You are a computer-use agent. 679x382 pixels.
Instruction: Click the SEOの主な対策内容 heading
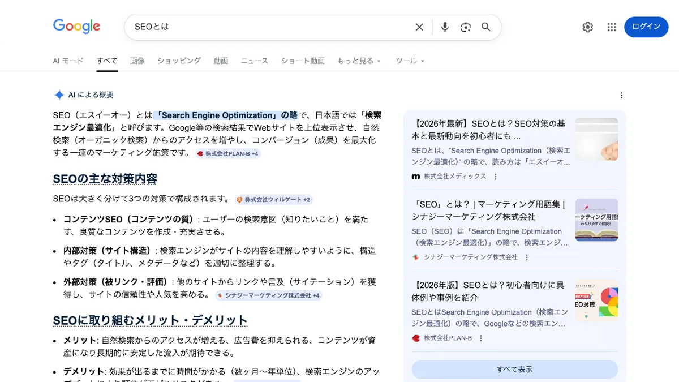(105, 179)
